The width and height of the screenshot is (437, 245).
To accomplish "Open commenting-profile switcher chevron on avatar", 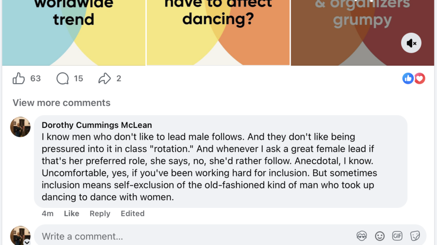I will tap(27, 242).
